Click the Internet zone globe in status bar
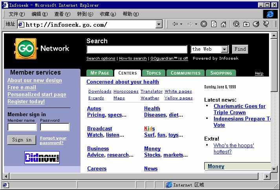The image size is (280, 190). [169, 185]
